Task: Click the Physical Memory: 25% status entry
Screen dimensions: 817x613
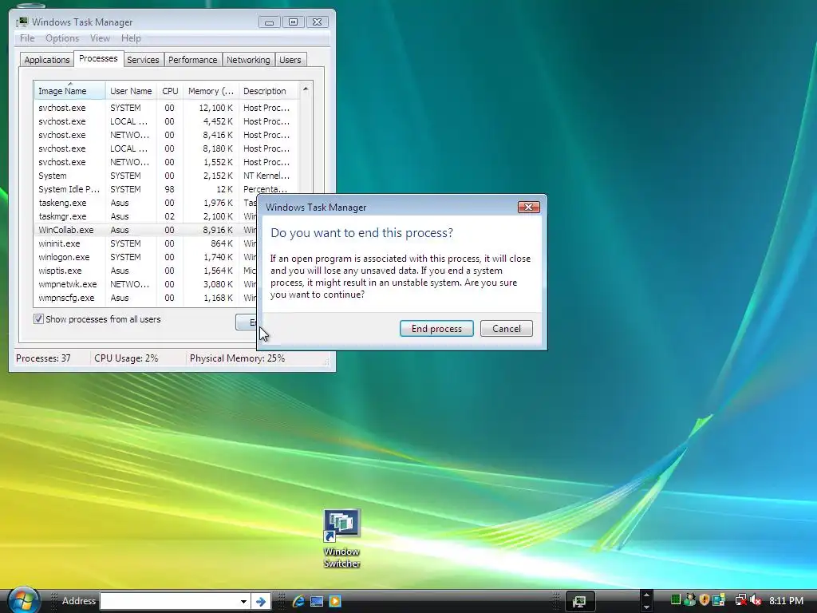Action: coord(237,358)
